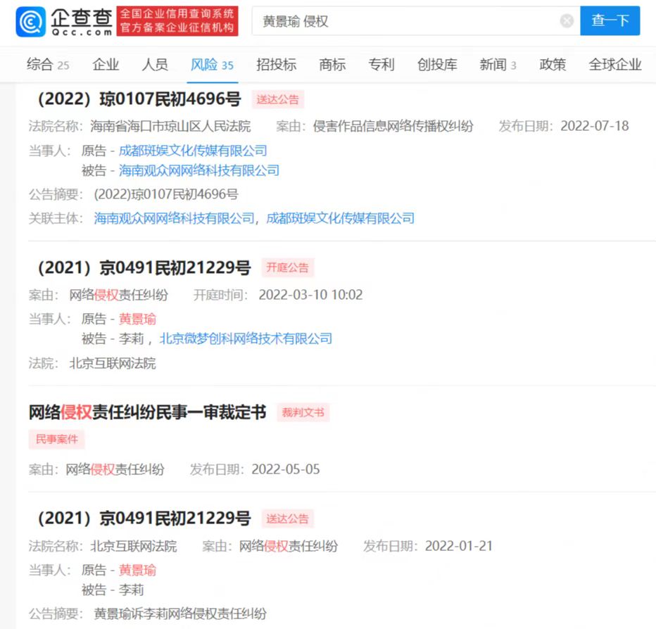Click 送达公告 tag beside 京0491民初21229号

click(x=288, y=519)
